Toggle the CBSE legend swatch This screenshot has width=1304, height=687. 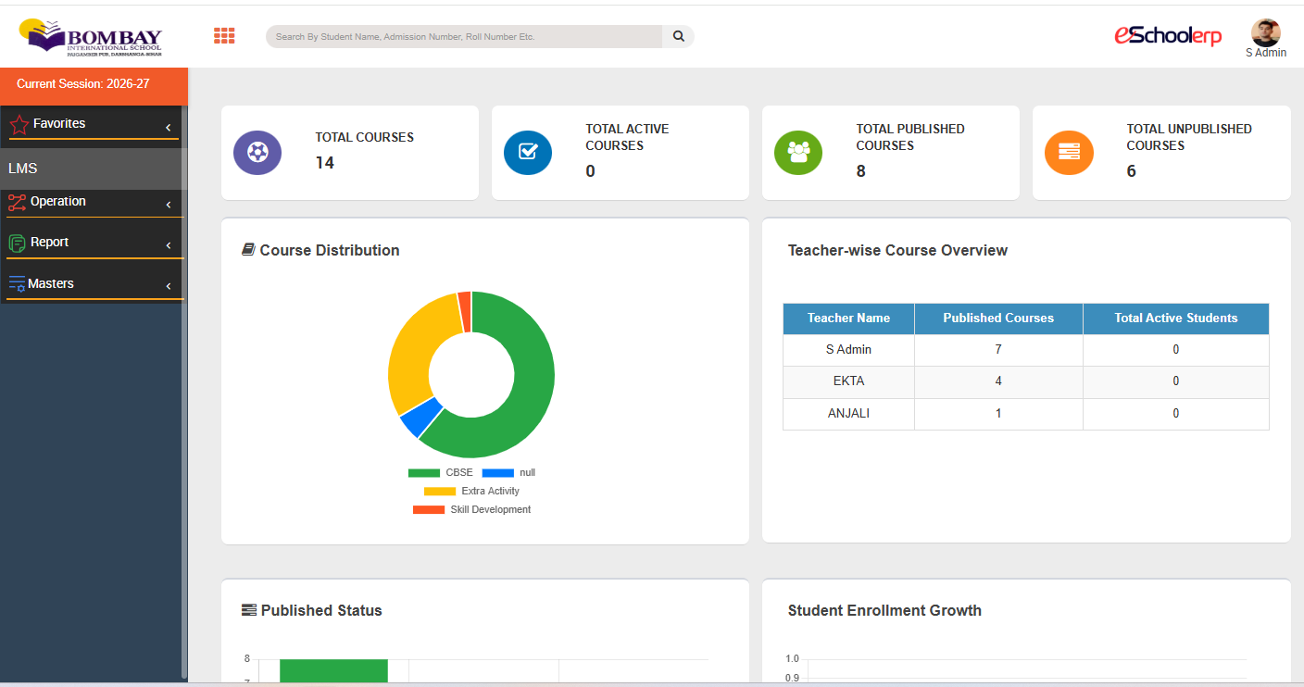point(424,473)
